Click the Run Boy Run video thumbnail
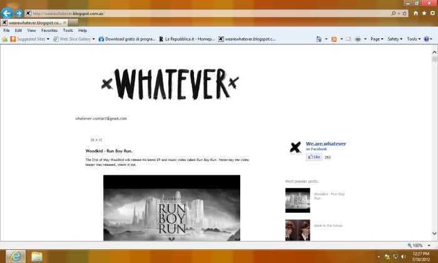 [x=171, y=208]
